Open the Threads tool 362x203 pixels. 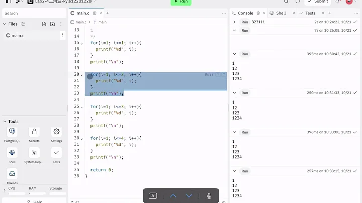tap(12, 174)
